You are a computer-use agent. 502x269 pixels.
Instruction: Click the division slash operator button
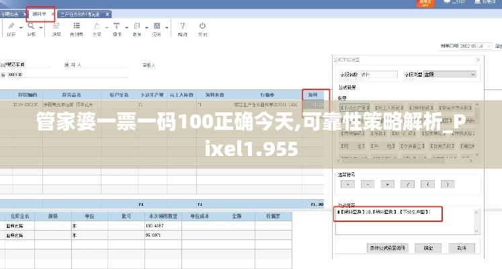(407, 184)
